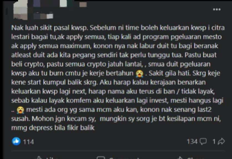Image resolution: width=232 pixels, height=159 pixels.
Task: Click the arrow icon in the Share button
Action: coord(180,158)
